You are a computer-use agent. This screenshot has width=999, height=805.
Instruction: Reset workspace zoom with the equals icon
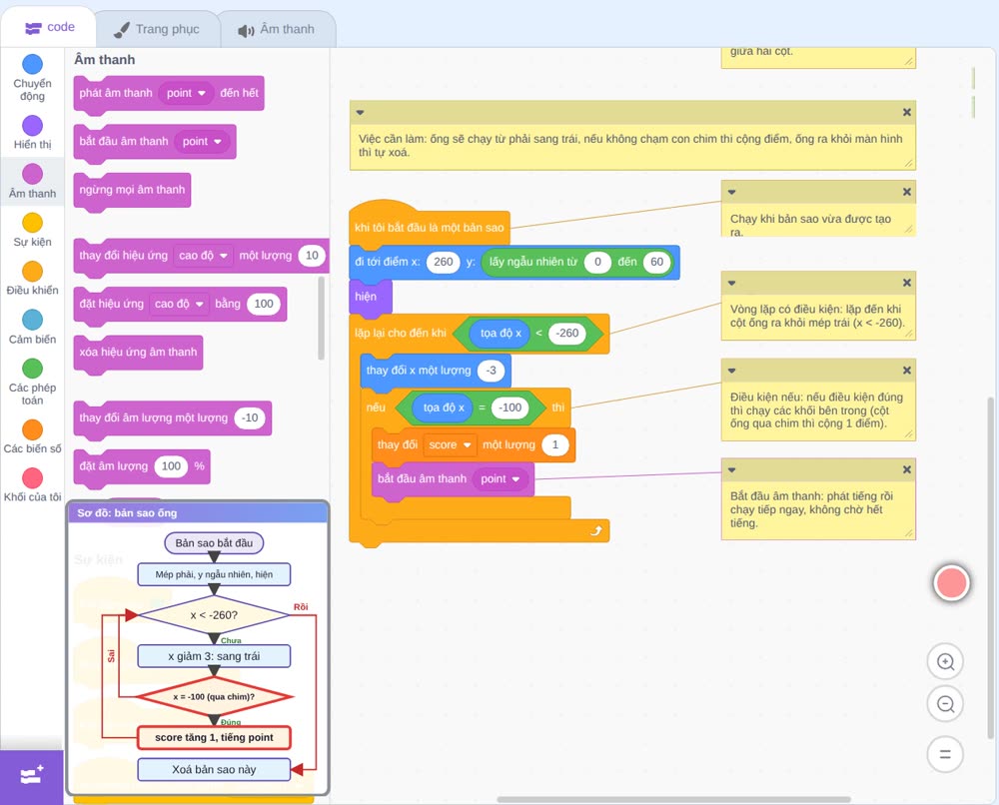(945, 755)
